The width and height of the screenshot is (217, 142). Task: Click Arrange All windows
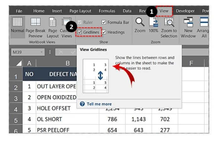[x=203, y=28]
